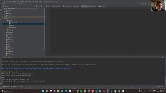Open Task View from the taskbar
This screenshot has height=93, width=166.
(51, 91)
